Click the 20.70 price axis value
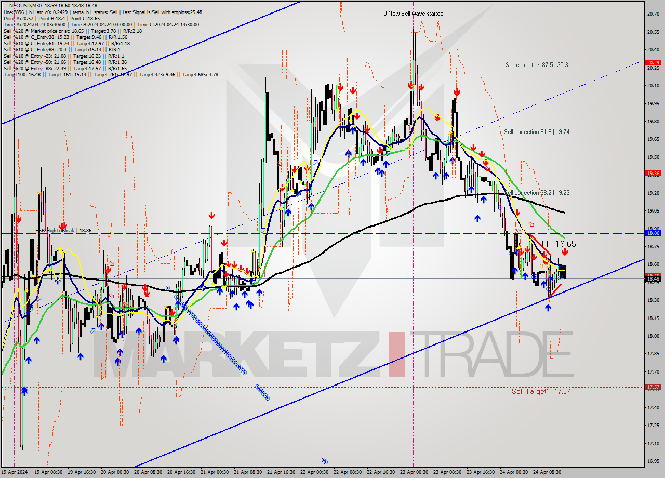 [x=653, y=14]
